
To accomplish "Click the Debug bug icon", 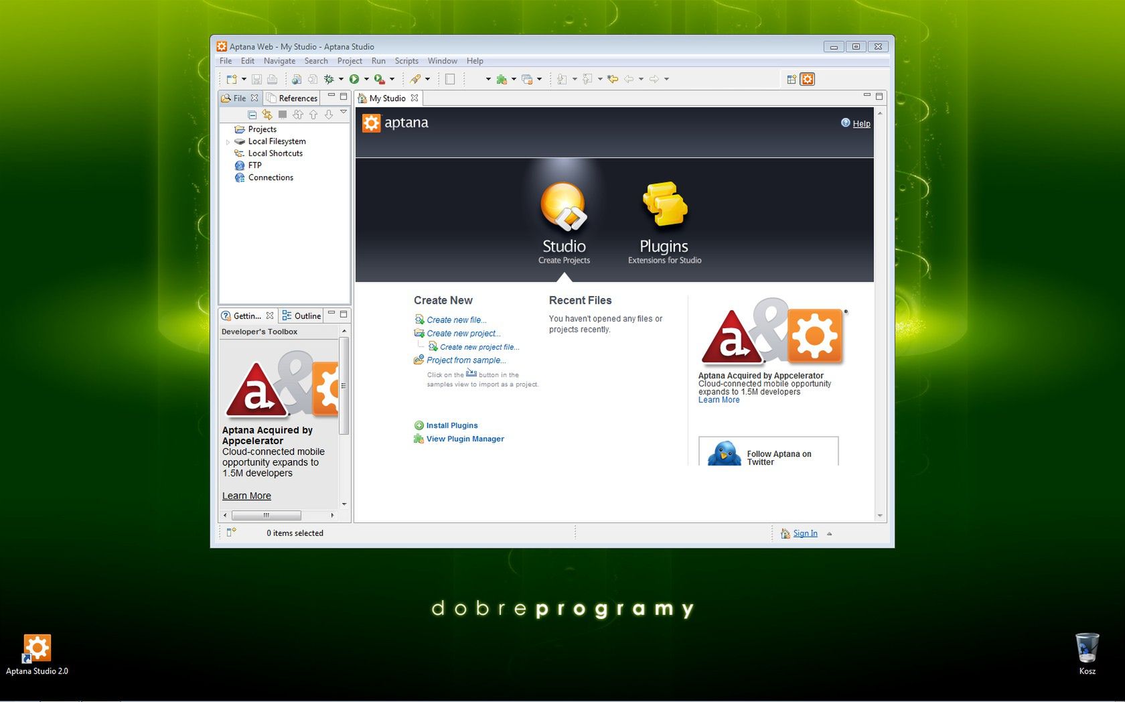I will [x=329, y=79].
